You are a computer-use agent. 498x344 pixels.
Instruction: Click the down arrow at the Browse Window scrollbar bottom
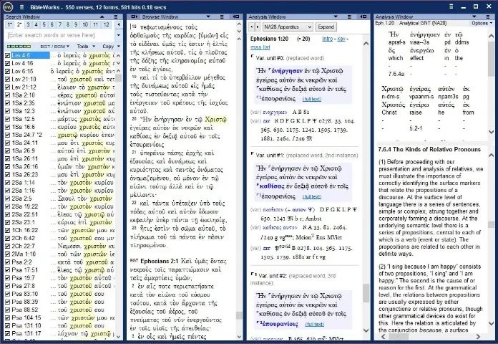point(239,337)
